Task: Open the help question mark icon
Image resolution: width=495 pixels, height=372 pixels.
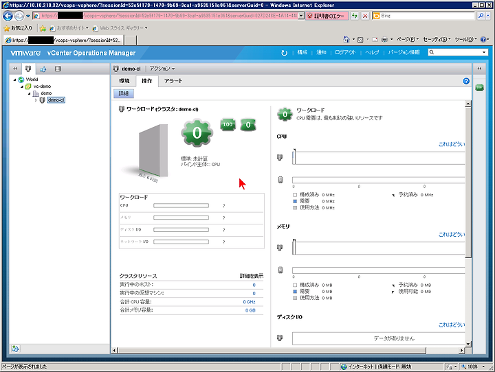Action: [466, 81]
